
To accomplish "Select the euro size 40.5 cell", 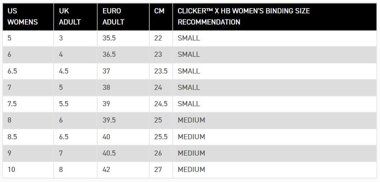I will (x=109, y=153).
